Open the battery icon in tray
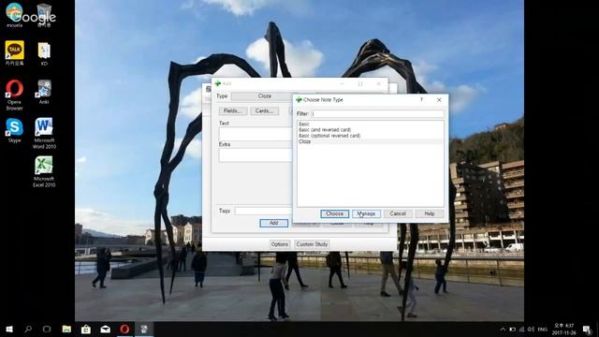599x337 pixels. point(512,329)
